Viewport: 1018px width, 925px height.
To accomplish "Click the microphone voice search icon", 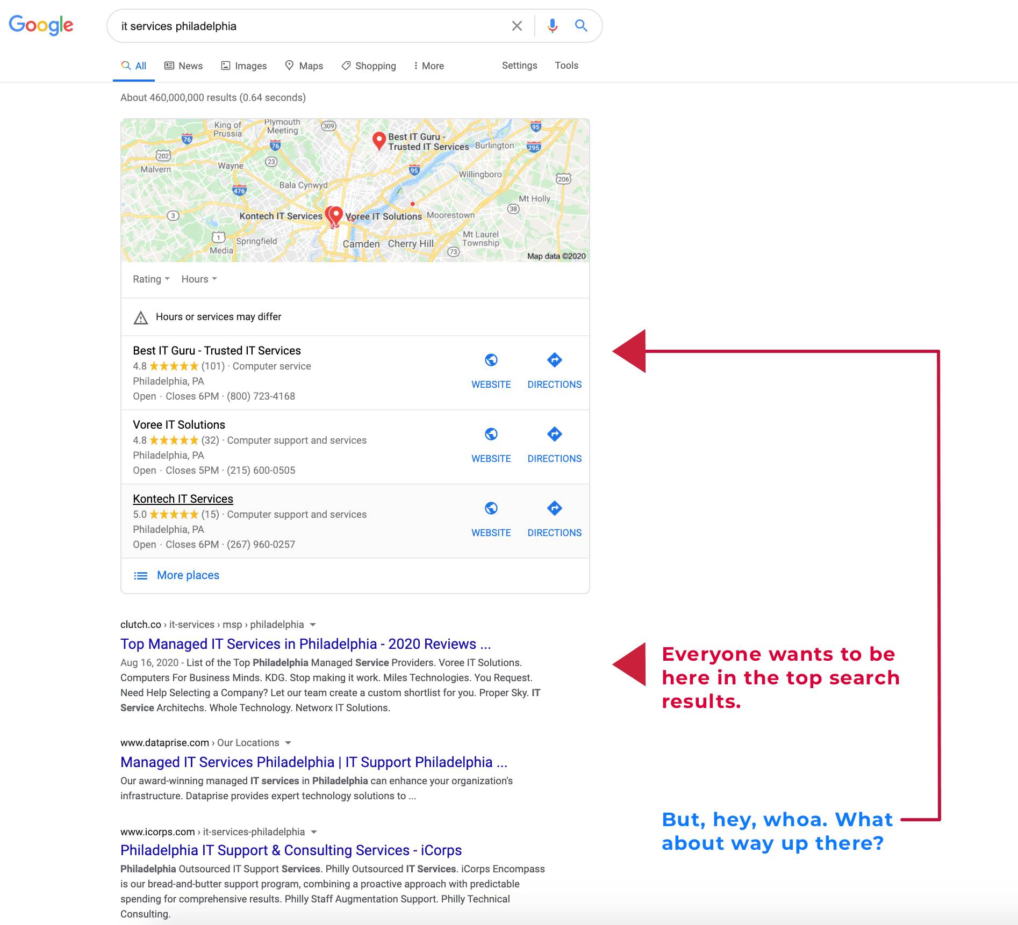I will pyautogui.click(x=551, y=25).
